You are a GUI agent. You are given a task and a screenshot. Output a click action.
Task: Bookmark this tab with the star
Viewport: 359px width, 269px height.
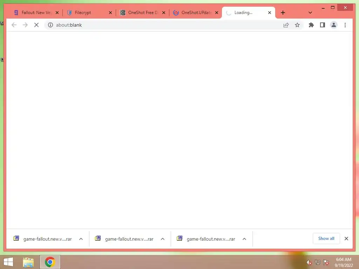(x=297, y=25)
